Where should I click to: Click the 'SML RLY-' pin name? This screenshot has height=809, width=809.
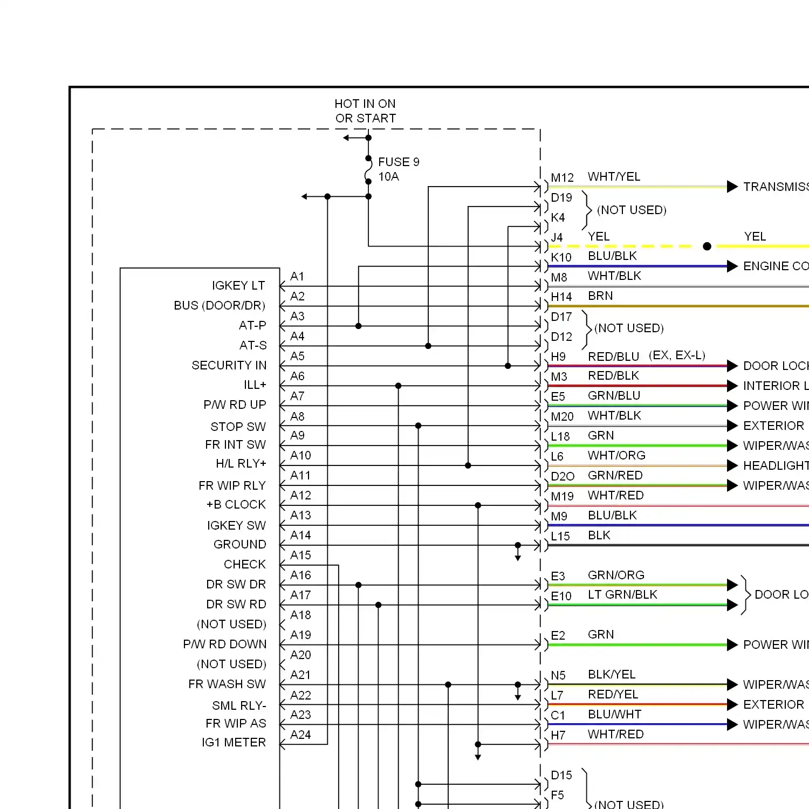[239, 705]
